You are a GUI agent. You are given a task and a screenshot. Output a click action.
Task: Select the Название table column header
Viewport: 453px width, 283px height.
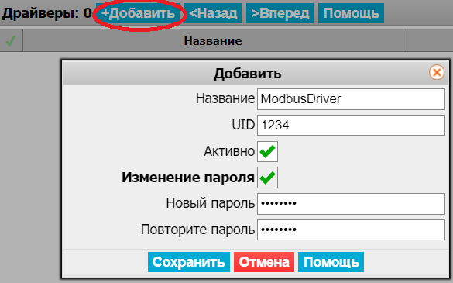click(213, 41)
